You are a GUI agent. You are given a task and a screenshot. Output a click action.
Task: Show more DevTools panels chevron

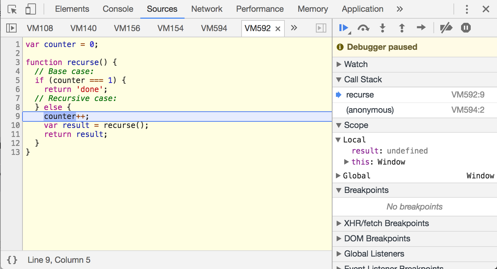400,9
